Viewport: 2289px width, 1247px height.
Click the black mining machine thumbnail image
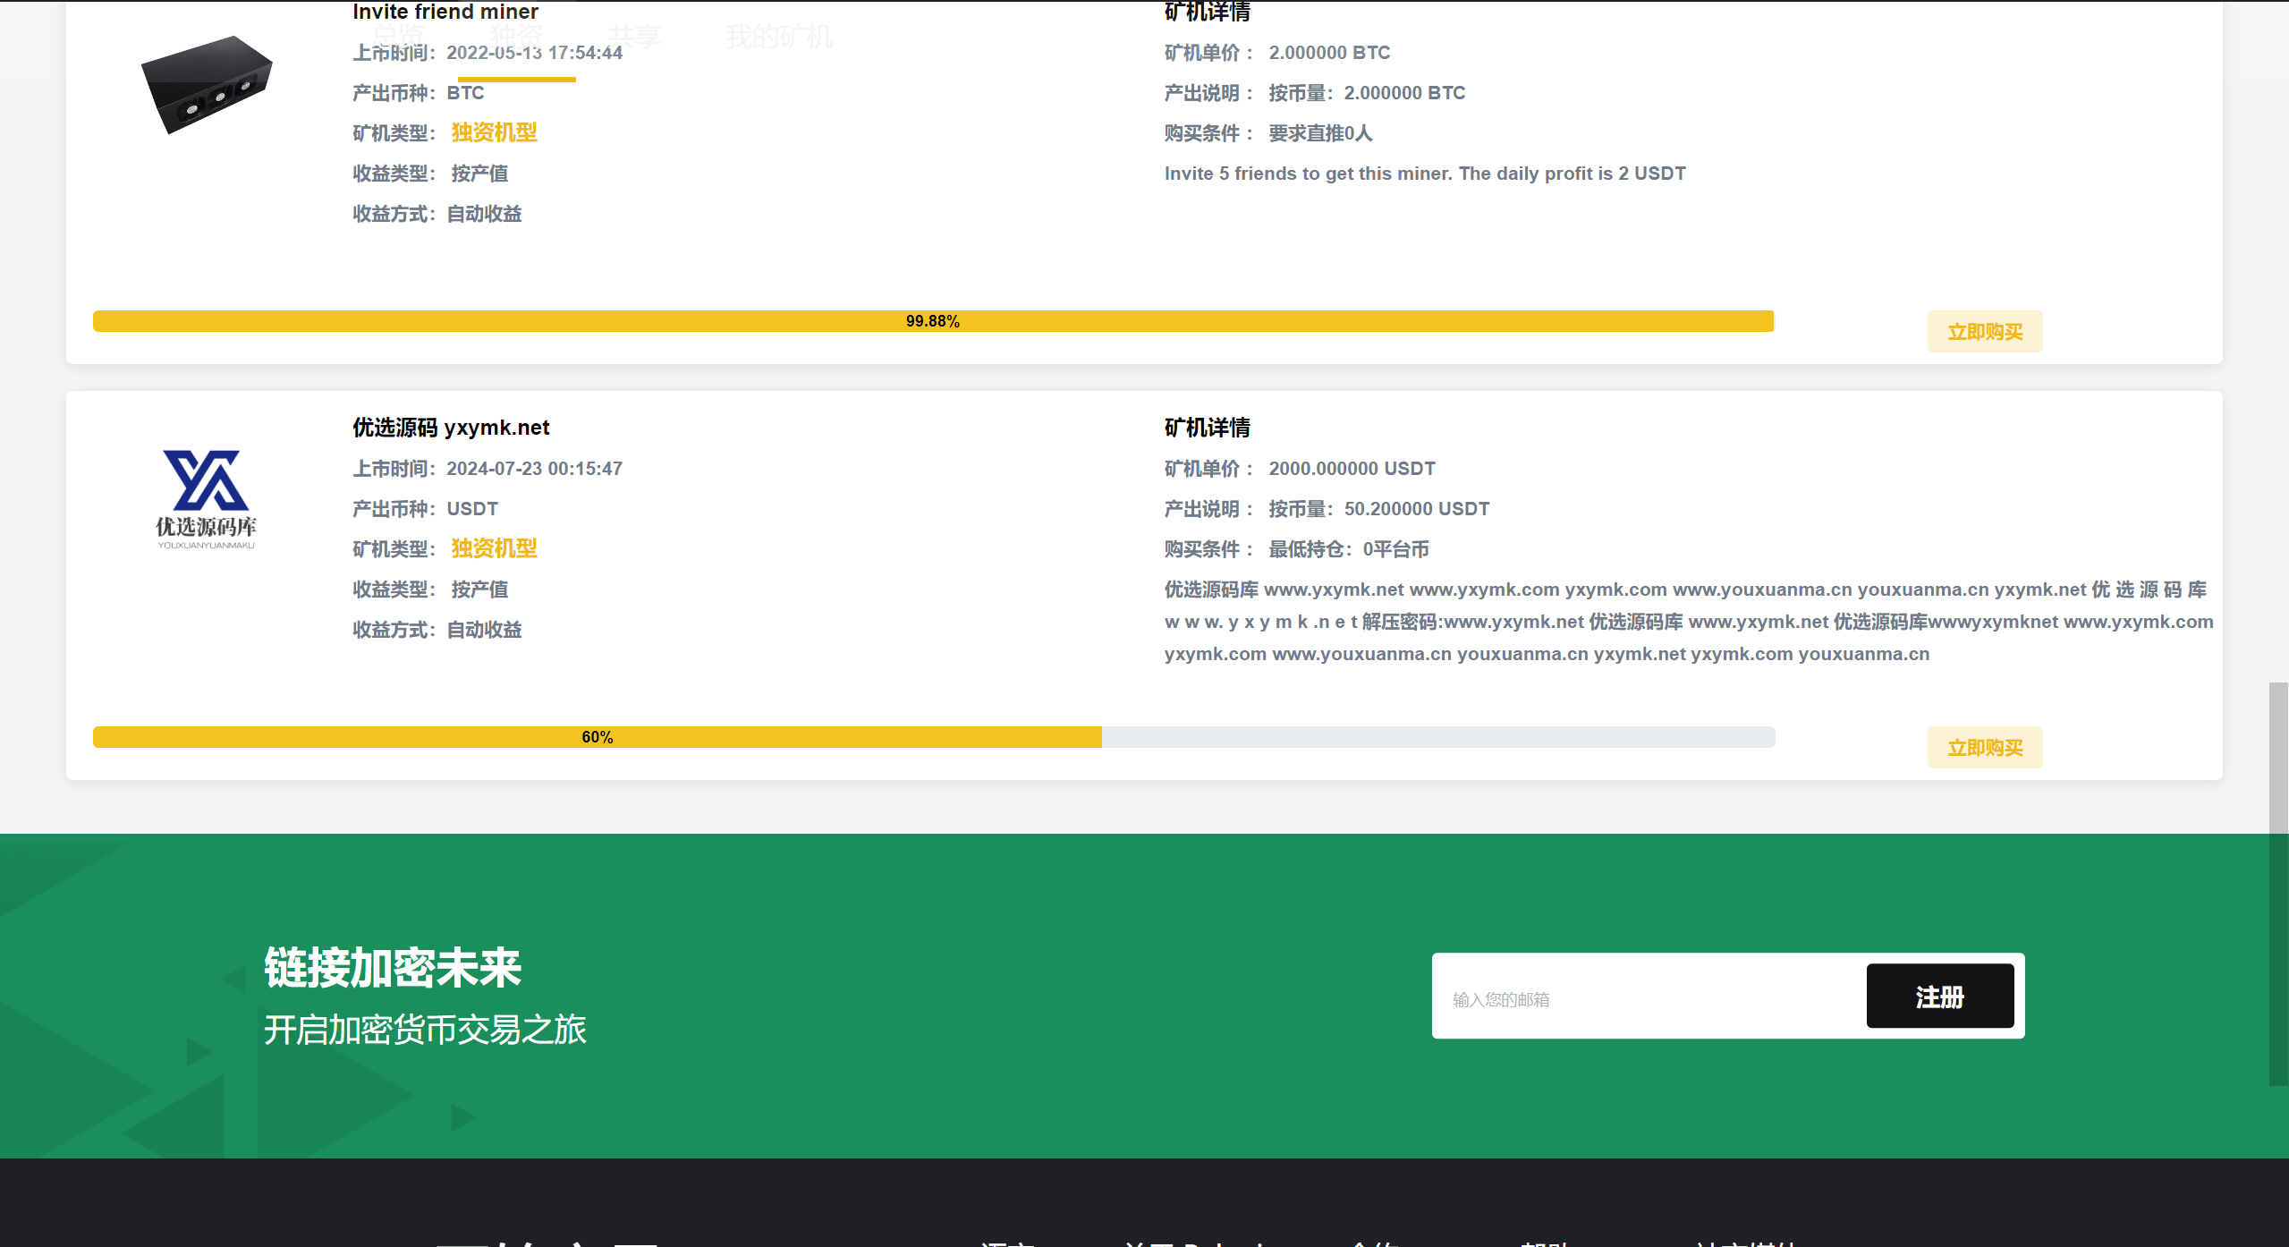point(207,84)
